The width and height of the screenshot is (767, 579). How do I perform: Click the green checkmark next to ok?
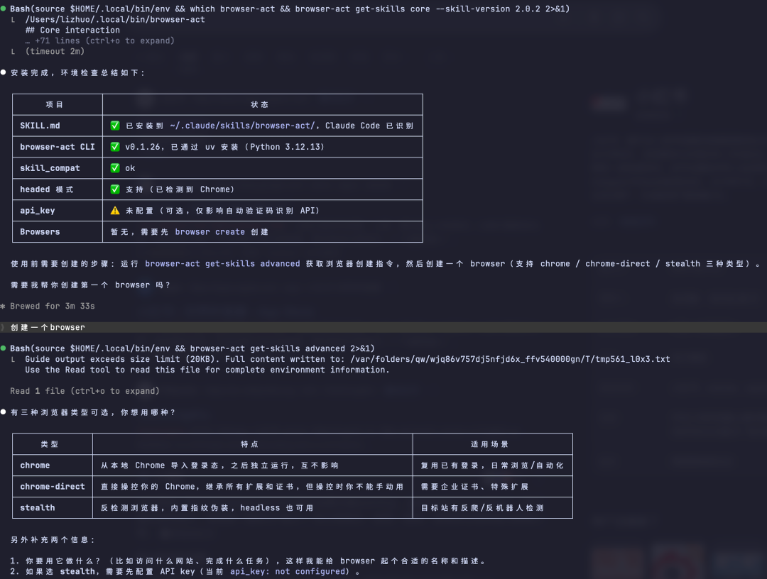(x=115, y=168)
